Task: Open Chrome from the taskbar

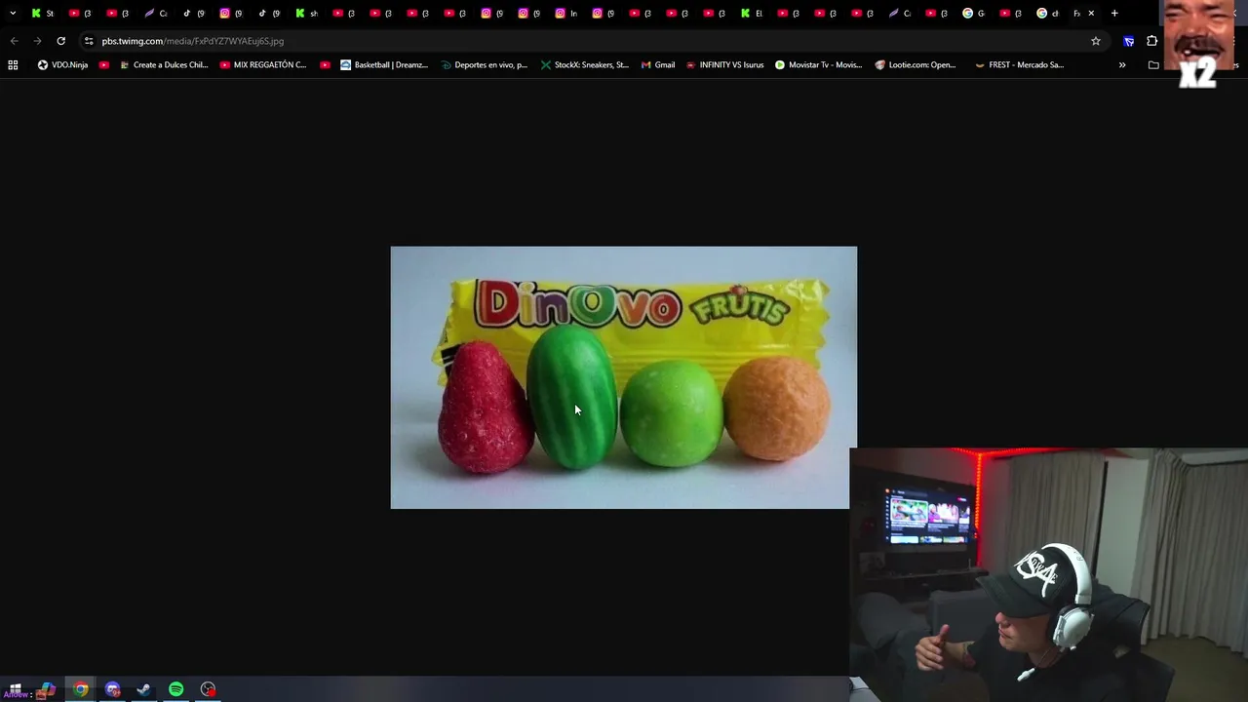Action: click(81, 689)
